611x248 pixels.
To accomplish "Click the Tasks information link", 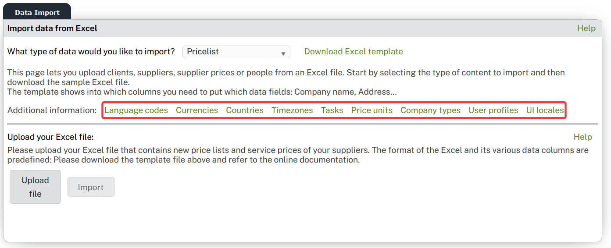I will [332, 110].
